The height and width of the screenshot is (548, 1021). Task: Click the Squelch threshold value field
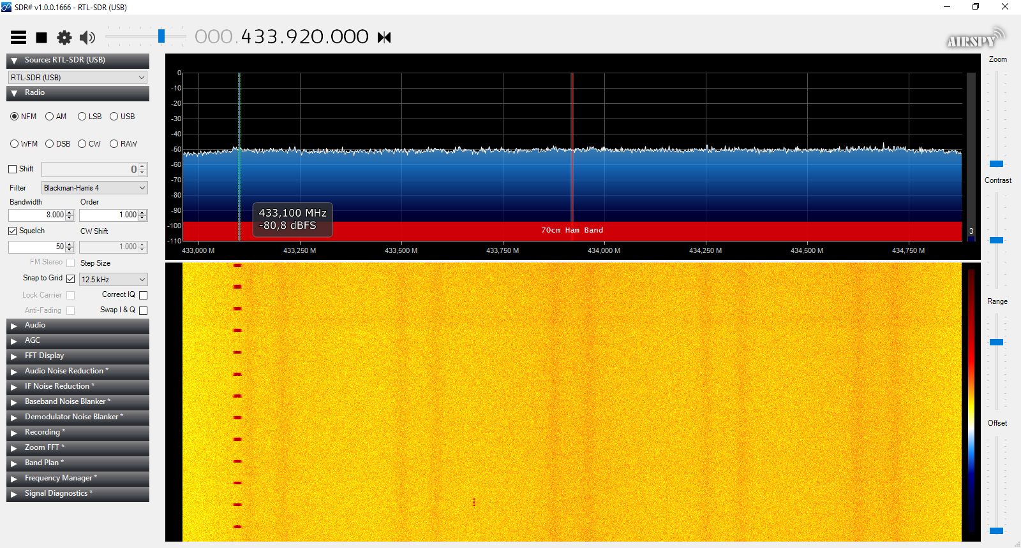point(37,247)
